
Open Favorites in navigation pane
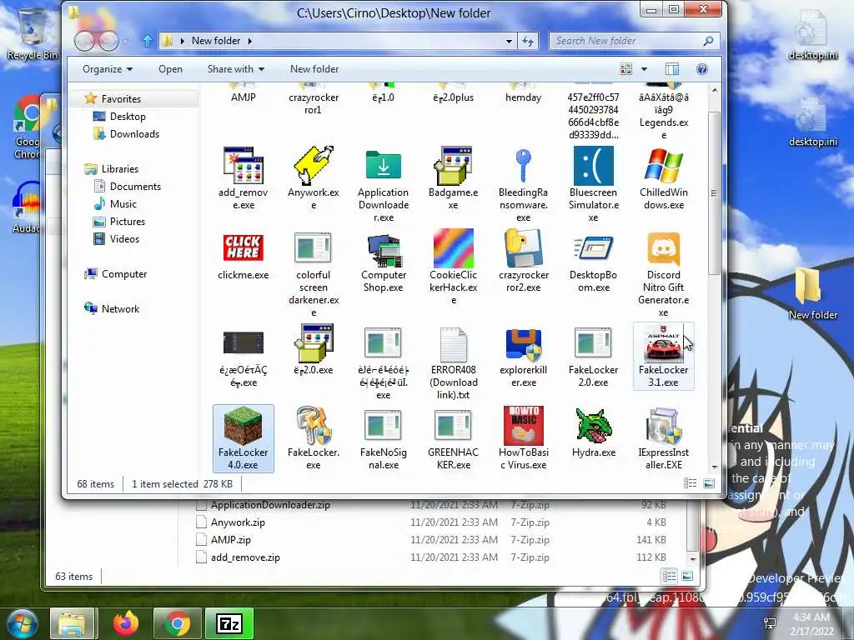pos(121,99)
